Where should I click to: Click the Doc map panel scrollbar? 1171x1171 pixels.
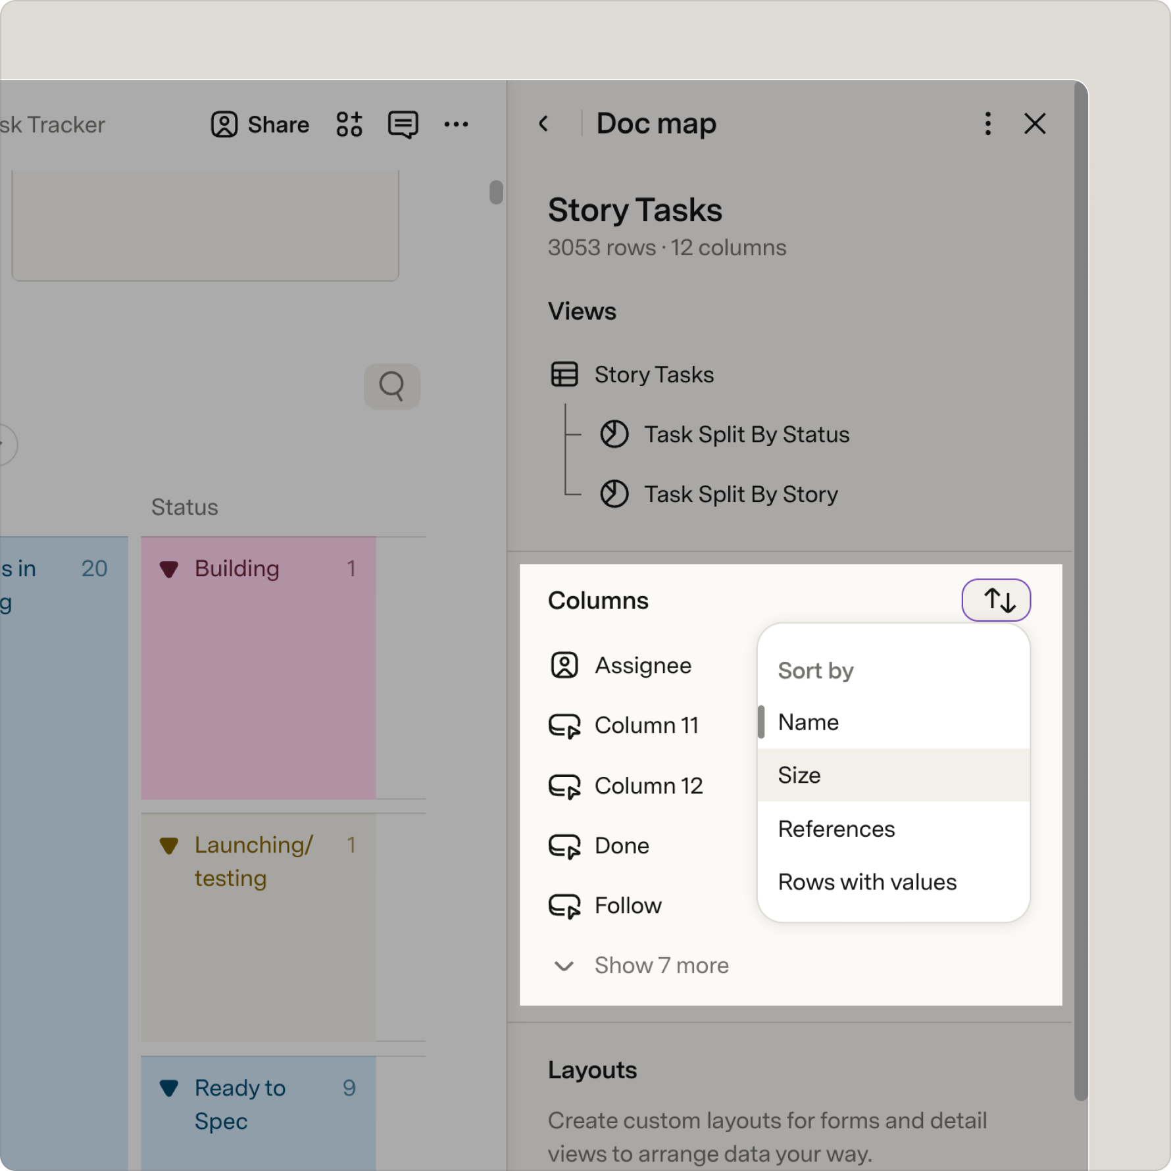pos(1080,592)
